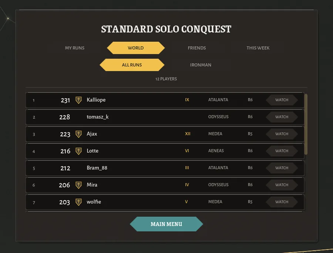Click the score 223
The width and height of the screenshot is (333, 253).
click(65, 134)
